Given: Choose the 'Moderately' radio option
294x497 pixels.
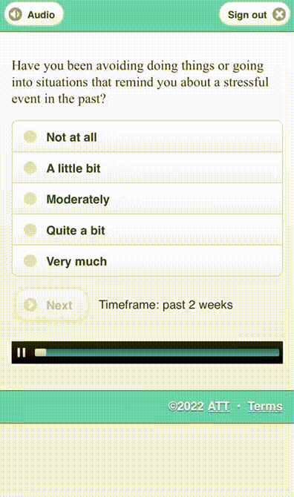Looking at the screenshot, I should pyautogui.click(x=30, y=199).
